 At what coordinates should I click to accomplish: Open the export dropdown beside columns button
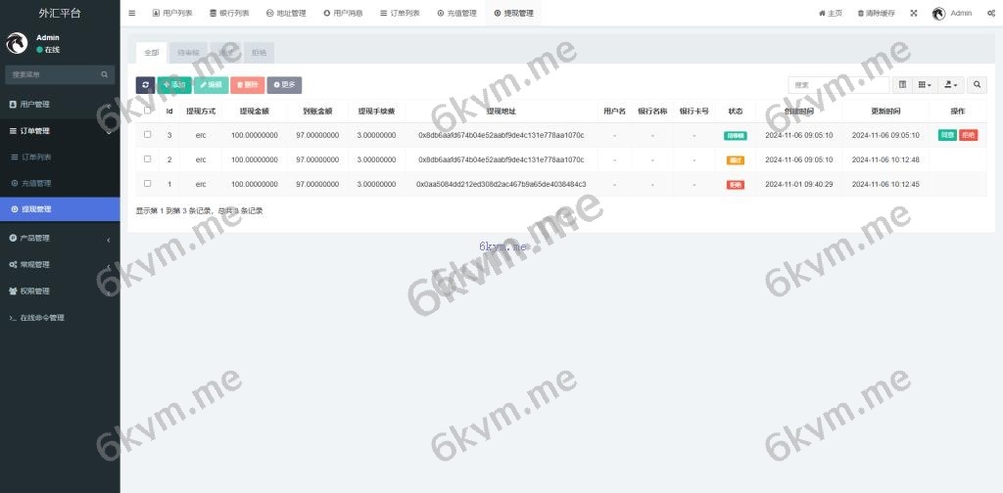click(952, 85)
